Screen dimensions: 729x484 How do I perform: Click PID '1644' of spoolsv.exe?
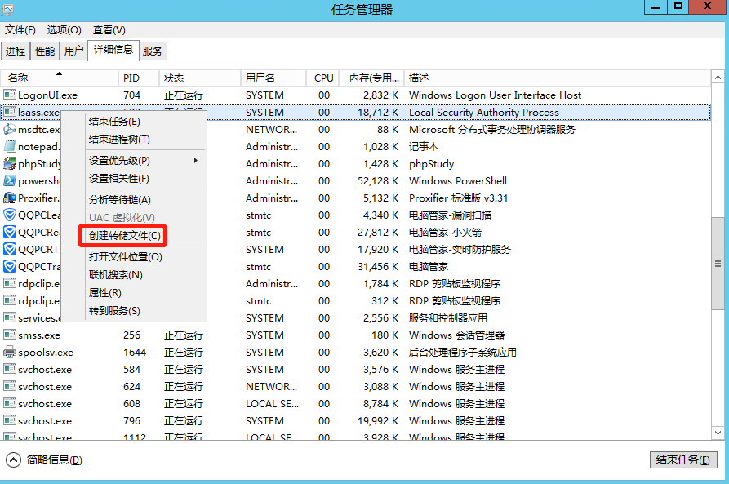(135, 352)
